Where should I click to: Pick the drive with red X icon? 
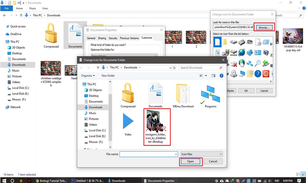(233, 63)
